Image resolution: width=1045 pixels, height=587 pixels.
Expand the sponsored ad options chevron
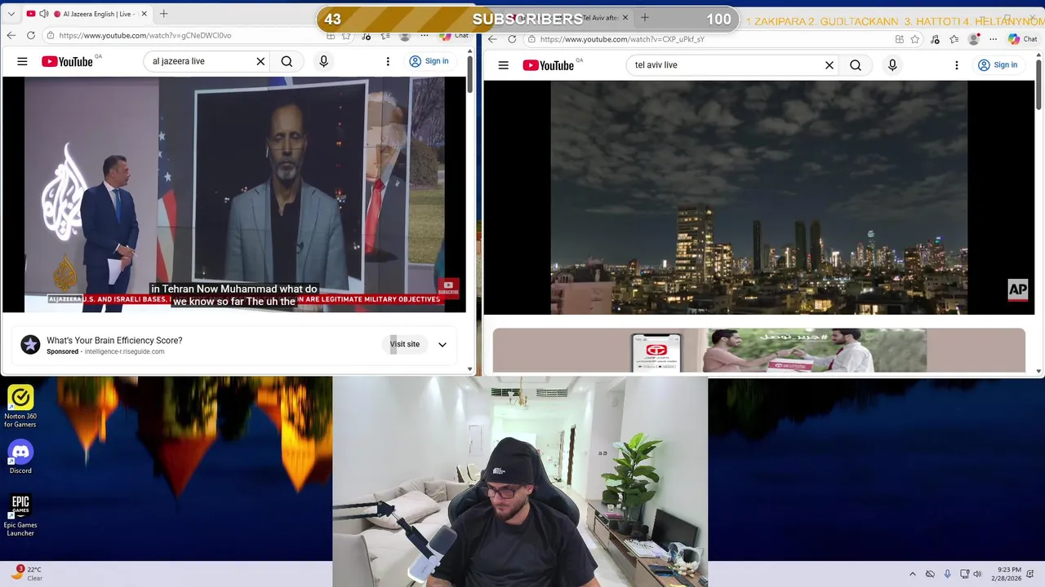[x=442, y=345]
